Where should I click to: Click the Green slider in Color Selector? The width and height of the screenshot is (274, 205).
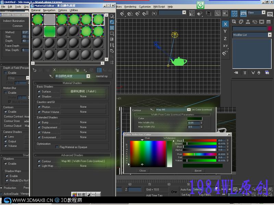[x=200, y=143]
